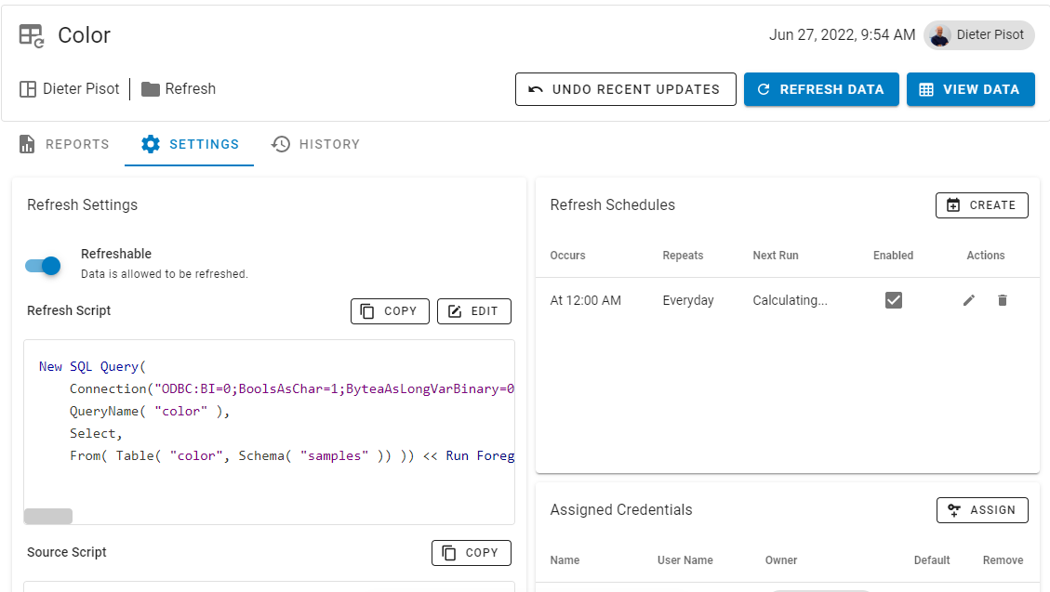This screenshot has width=1050, height=592.
Task: Switch to the History tab
Action: [x=315, y=144]
